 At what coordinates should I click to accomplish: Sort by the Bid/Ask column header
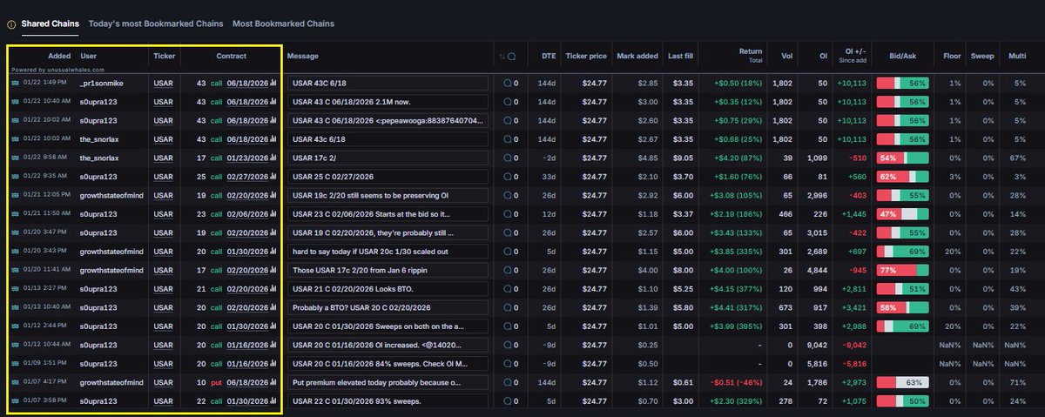click(x=902, y=57)
